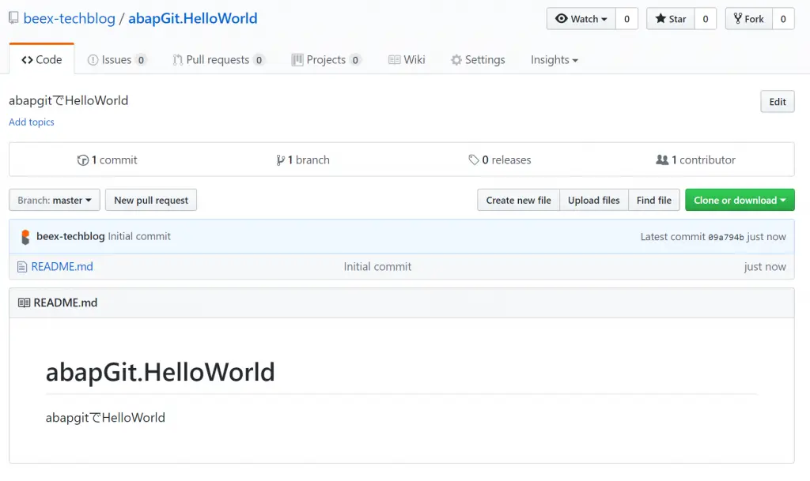810x481 pixels.
Task: Open README.md file in the file list
Action: (x=62, y=266)
